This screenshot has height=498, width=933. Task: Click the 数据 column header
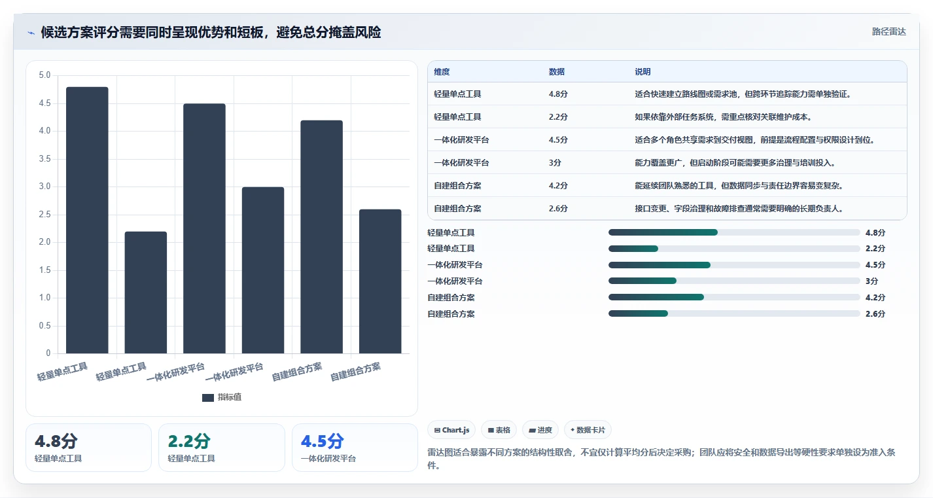click(557, 72)
